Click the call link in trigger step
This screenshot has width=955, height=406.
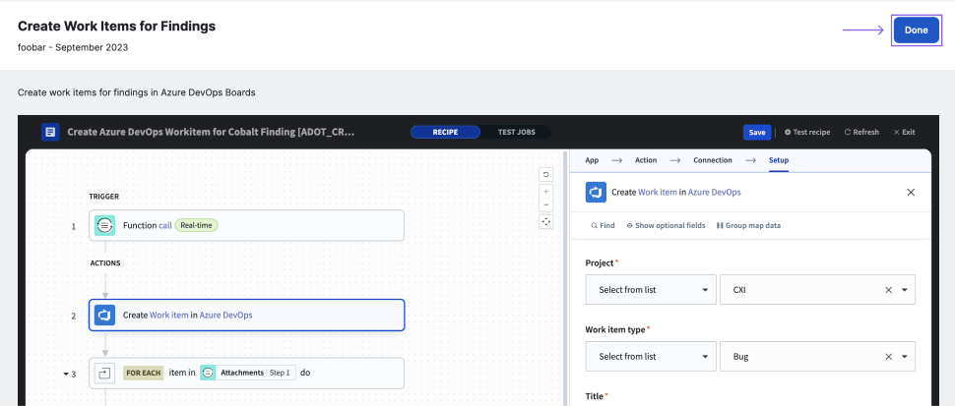(165, 225)
